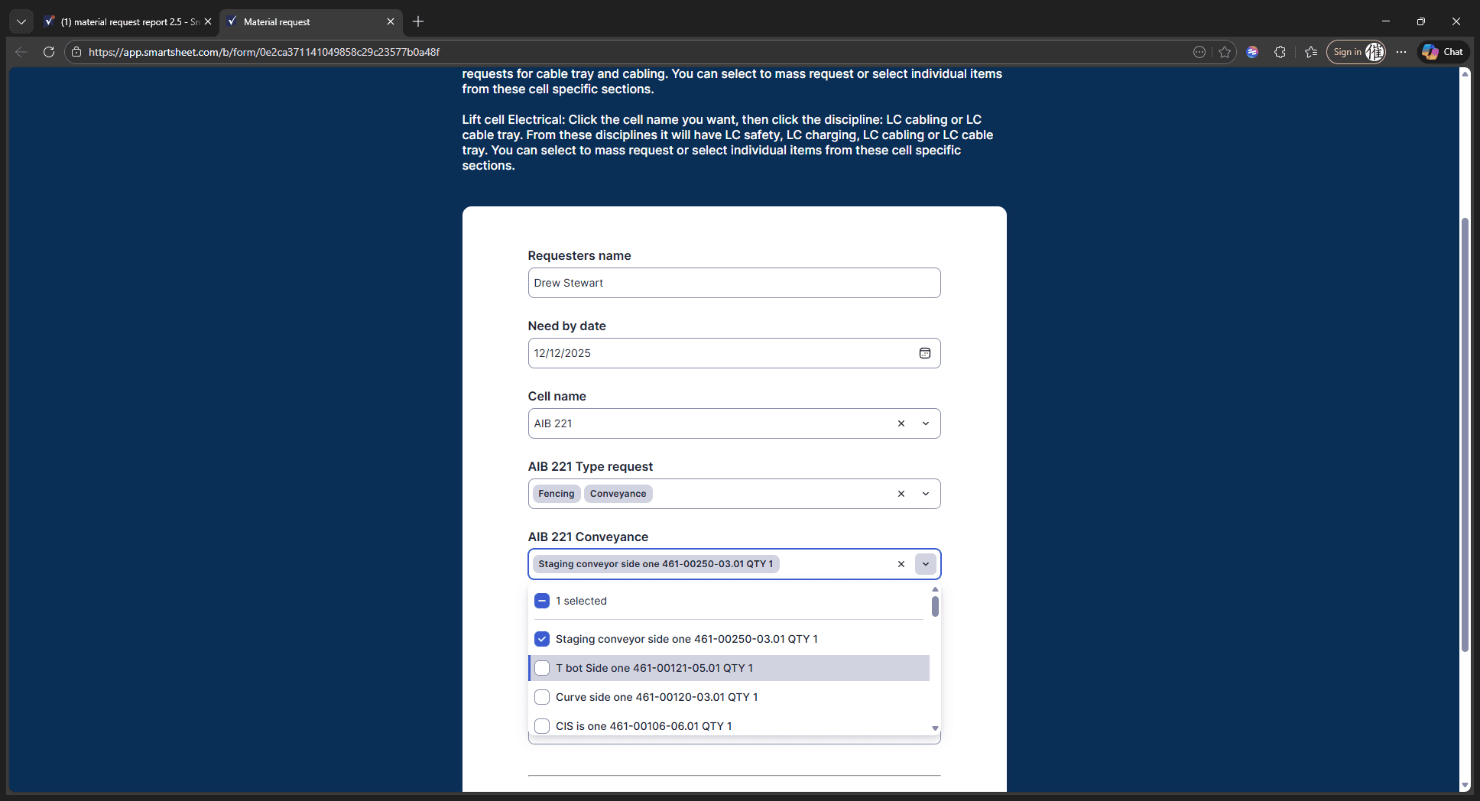Expand the Cell name dropdown
Image resolution: width=1480 pixels, height=801 pixels.
coord(926,423)
